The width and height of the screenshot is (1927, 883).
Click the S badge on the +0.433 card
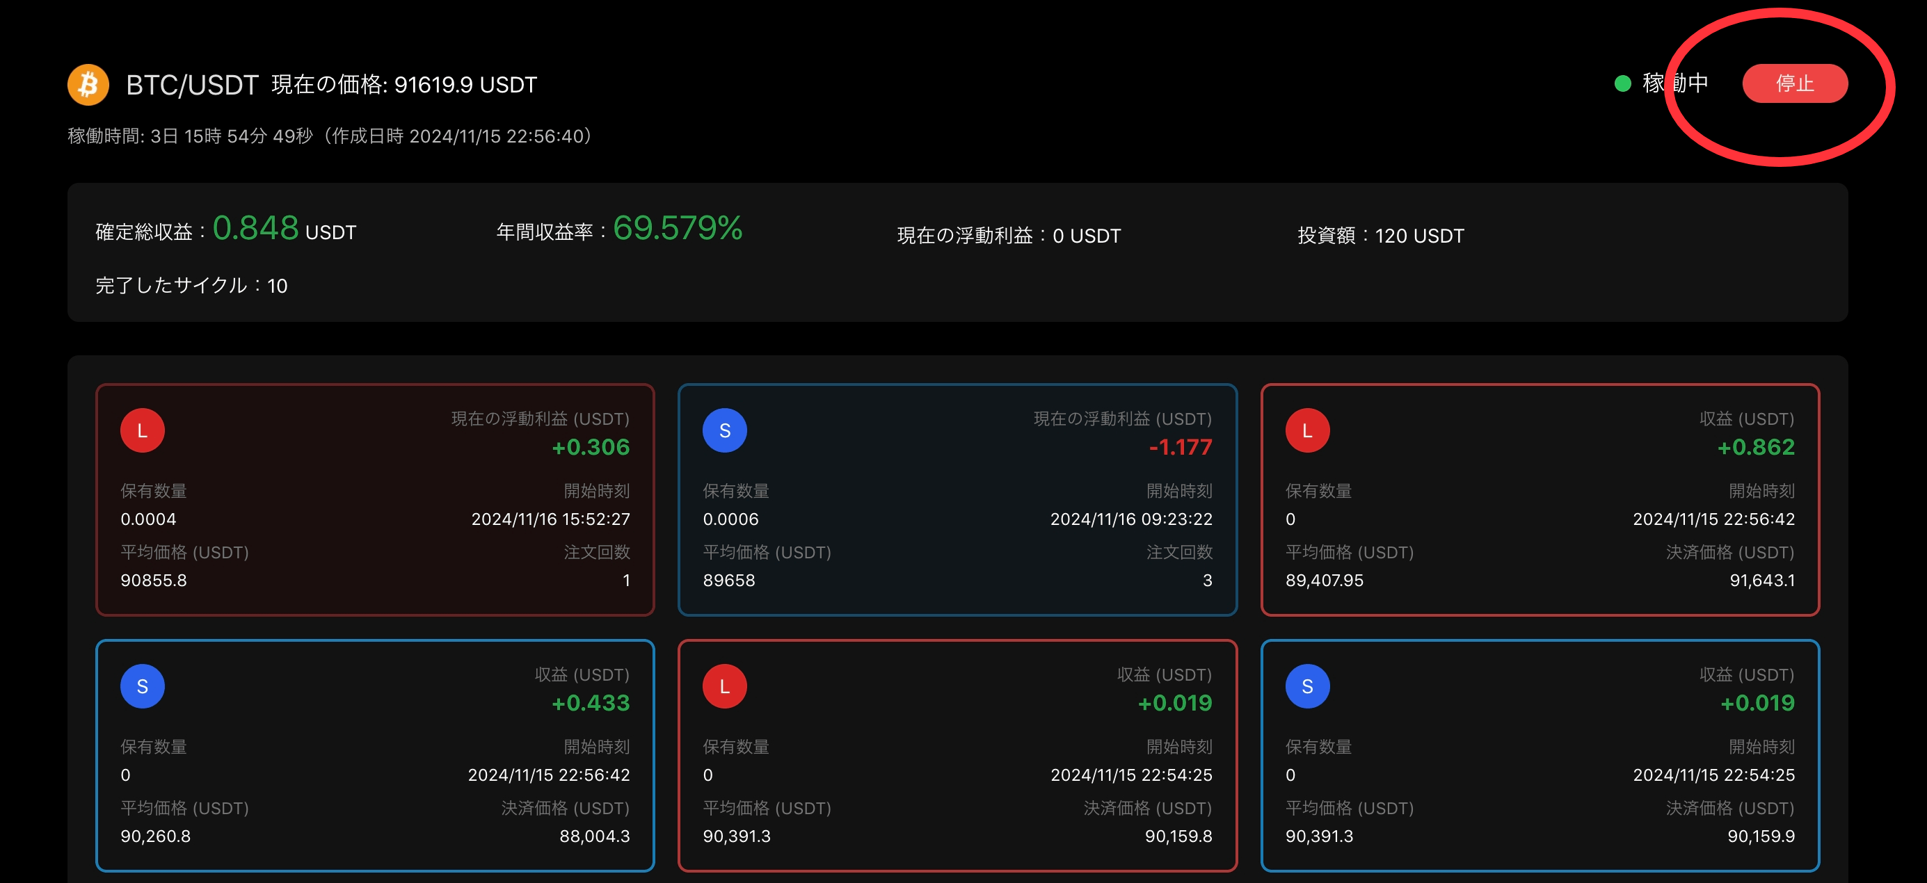(x=142, y=686)
